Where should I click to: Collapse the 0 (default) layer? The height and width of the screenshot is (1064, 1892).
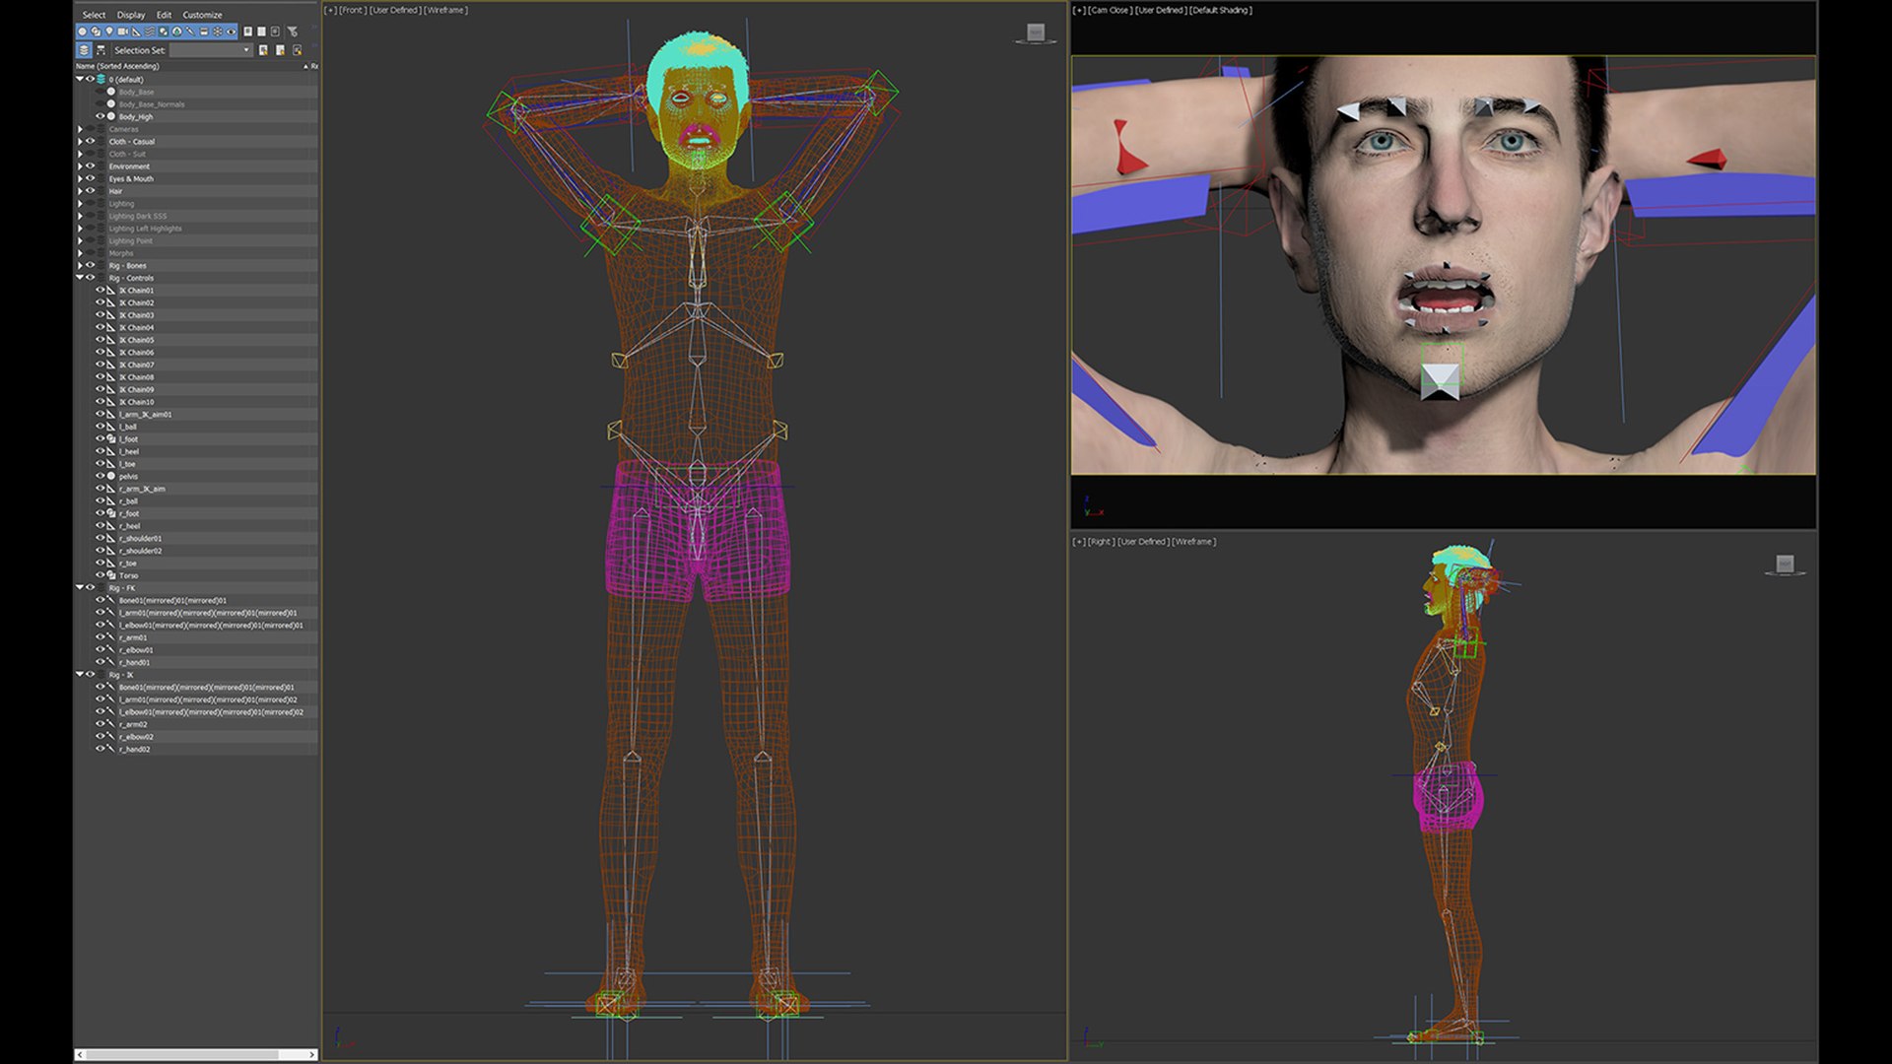pyautogui.click(x=80, y=79)
